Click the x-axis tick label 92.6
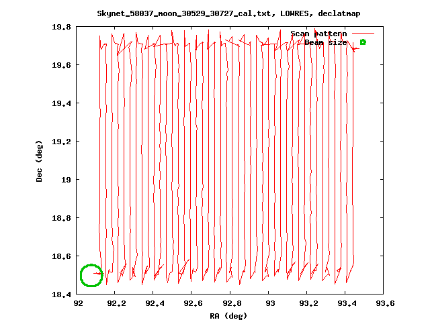 tap(193, 303)
